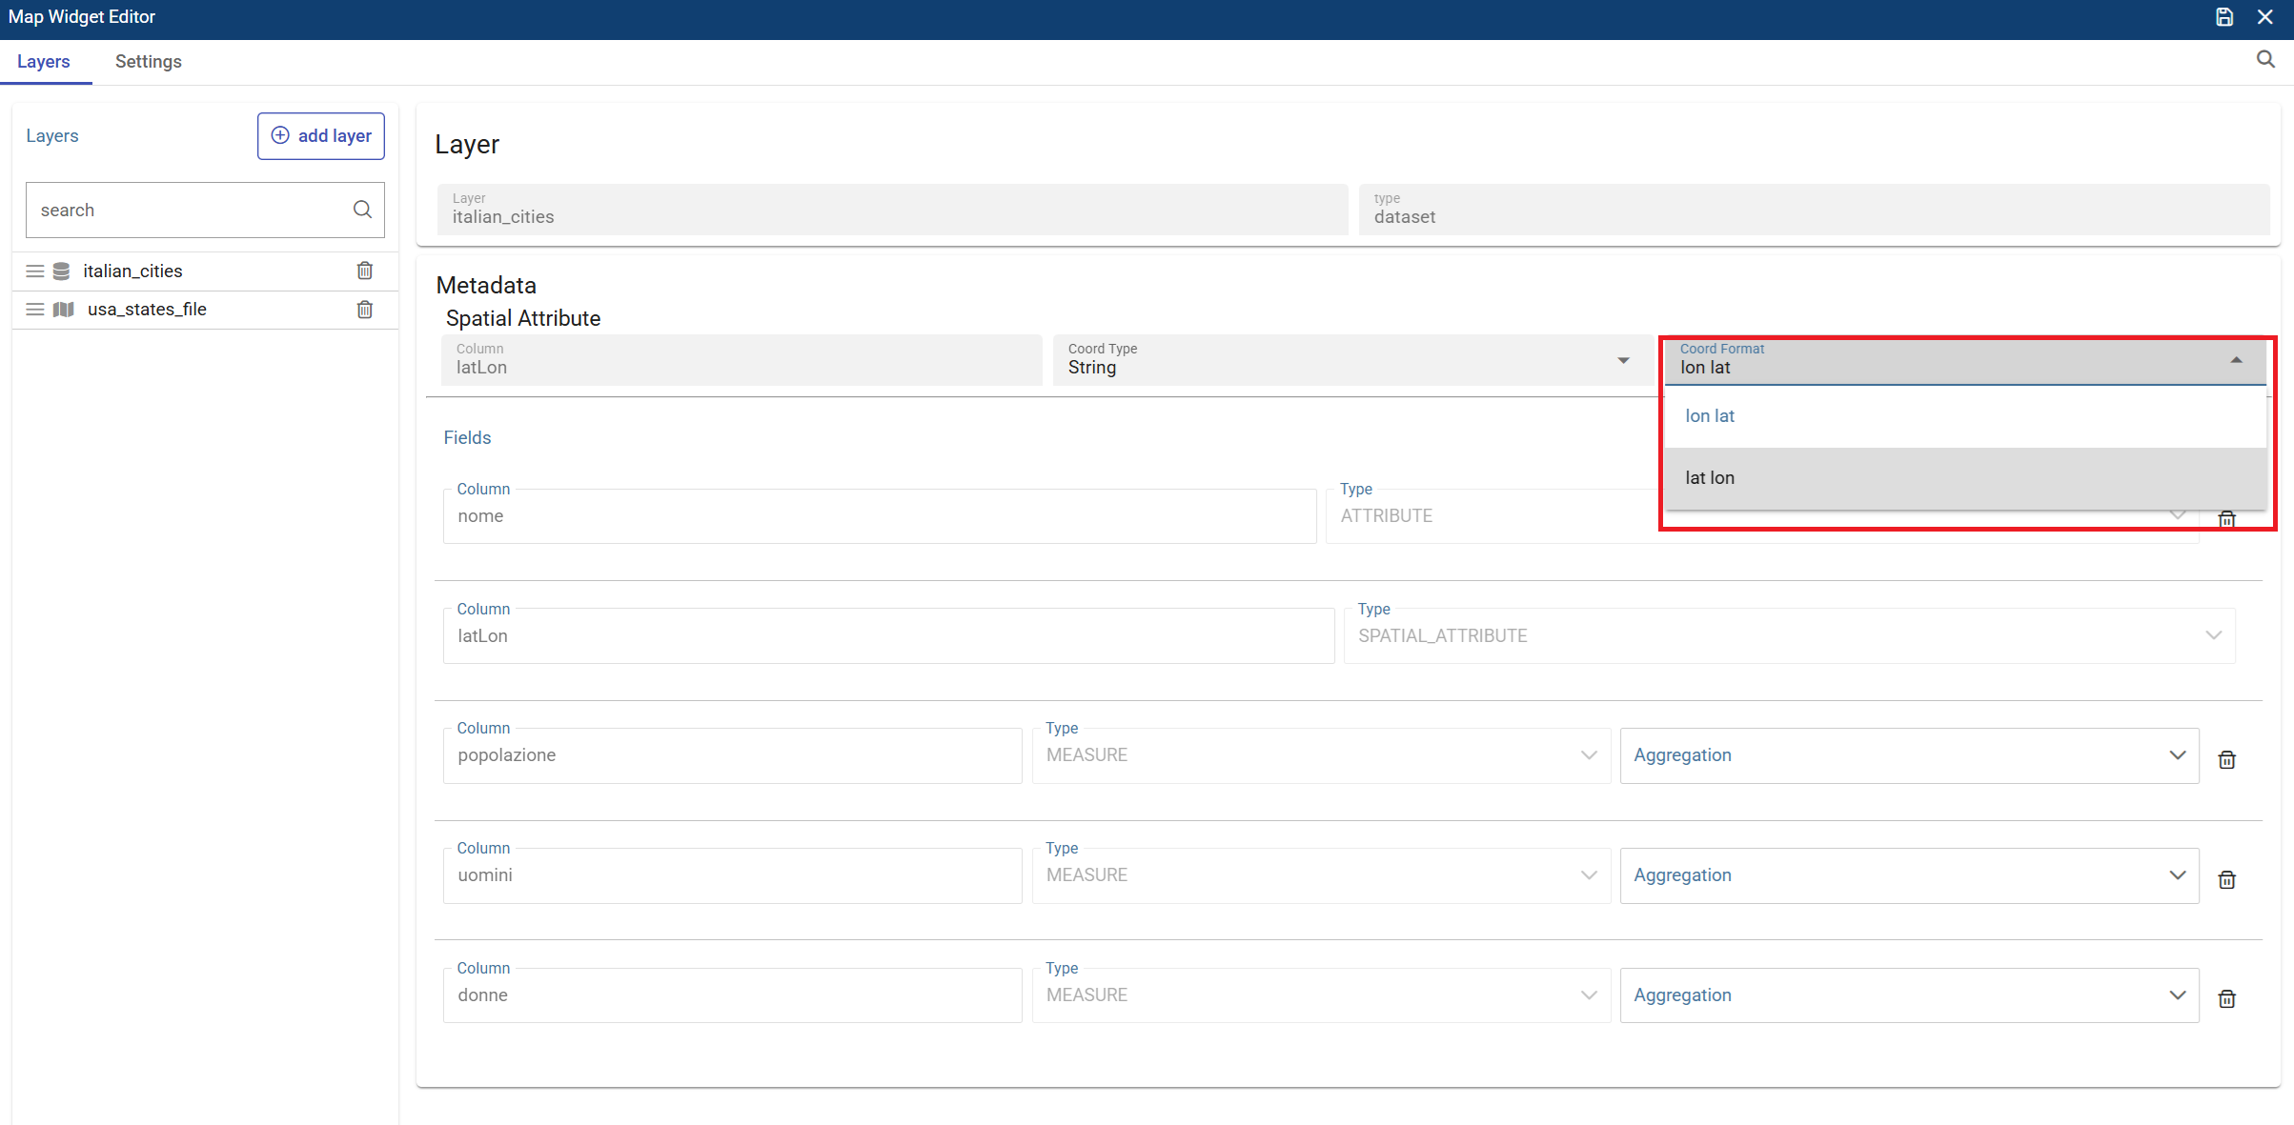Click the type field showing dataset
This screenshot has height=1125, width=2294.
point(1814,210)
